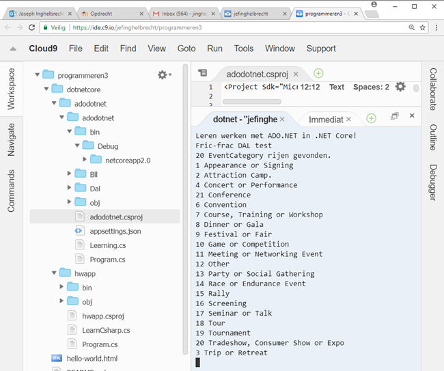Open the Run menu

pyautogui.click(x=214, y=49)
